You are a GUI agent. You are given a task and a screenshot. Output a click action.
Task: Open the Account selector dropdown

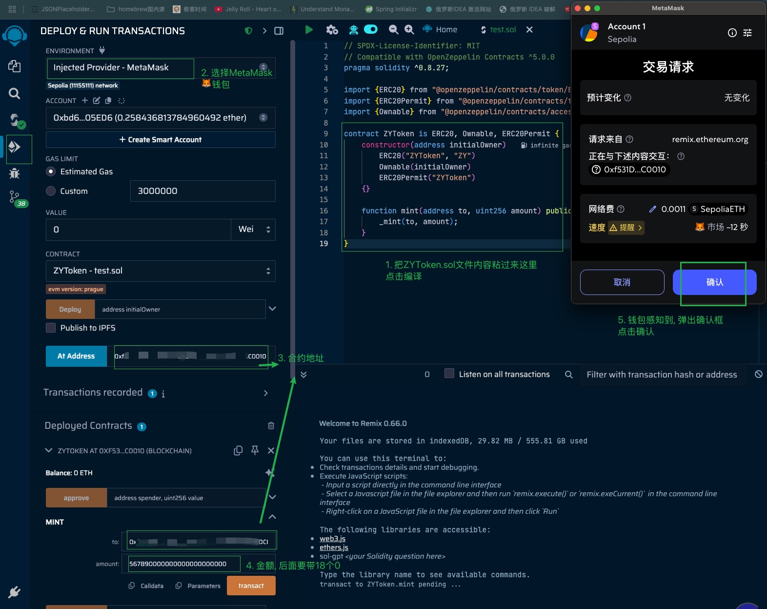pos(161,118)
